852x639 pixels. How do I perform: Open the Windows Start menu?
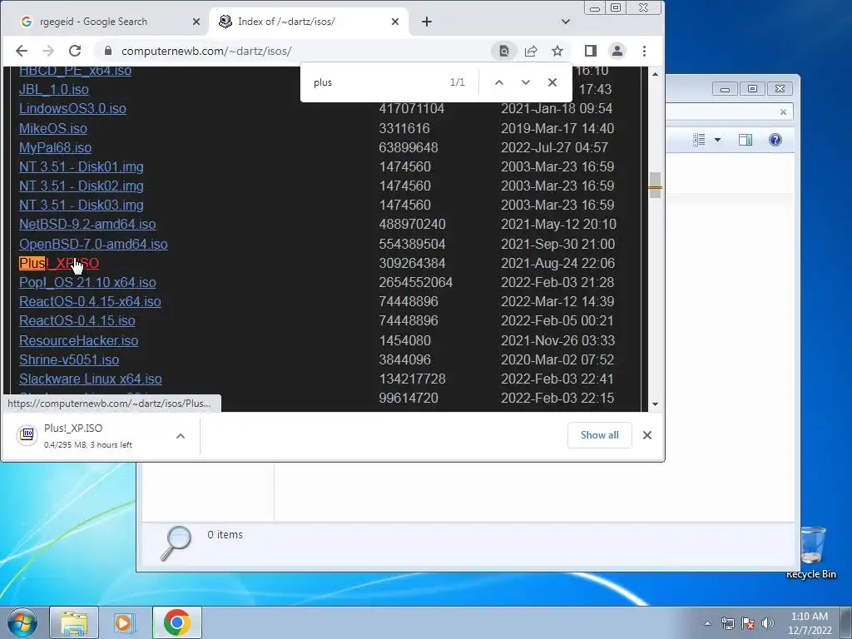[x=22, y=622]
